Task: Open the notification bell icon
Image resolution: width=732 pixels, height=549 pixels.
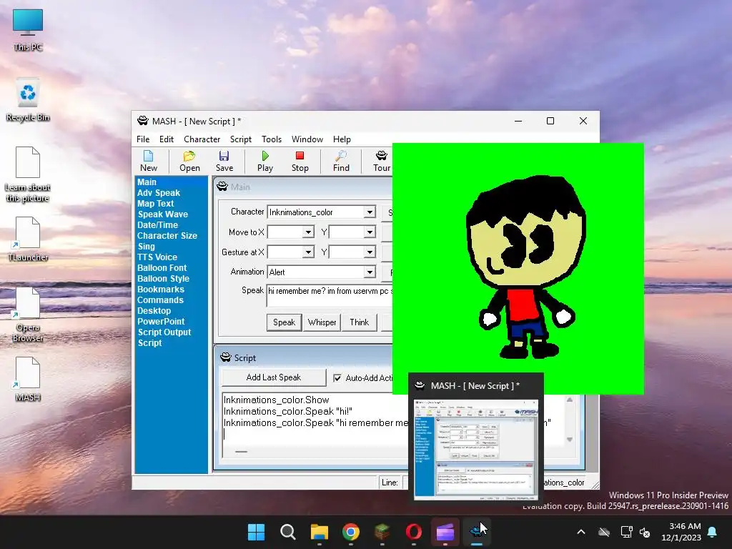Action: 713,532
